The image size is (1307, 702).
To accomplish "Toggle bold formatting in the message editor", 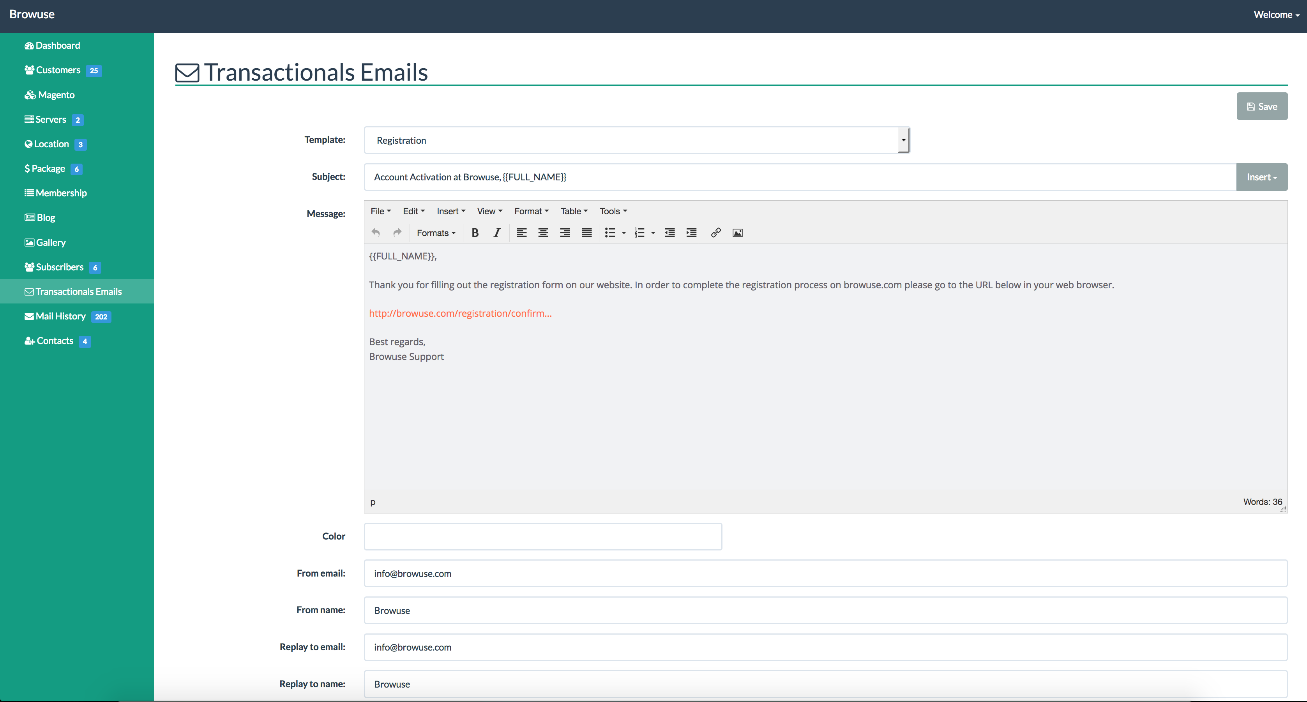I will point(475,233).
